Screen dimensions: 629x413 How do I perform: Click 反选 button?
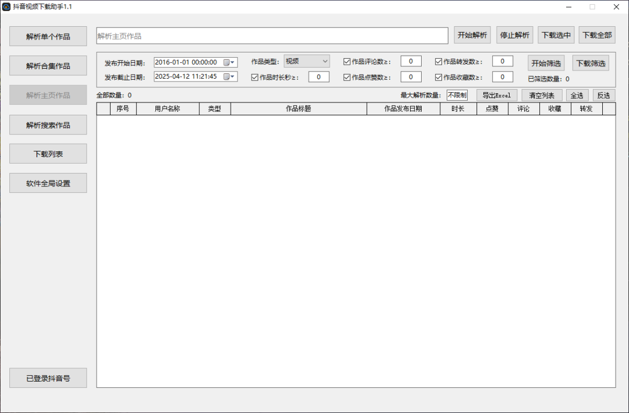point(604,96)
